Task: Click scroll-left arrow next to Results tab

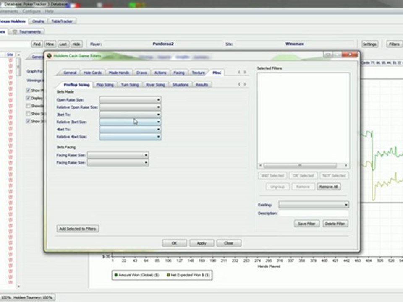Action: tap(239, 84)
